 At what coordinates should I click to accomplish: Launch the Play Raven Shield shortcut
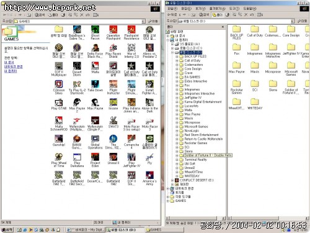[x=113, y=51]
